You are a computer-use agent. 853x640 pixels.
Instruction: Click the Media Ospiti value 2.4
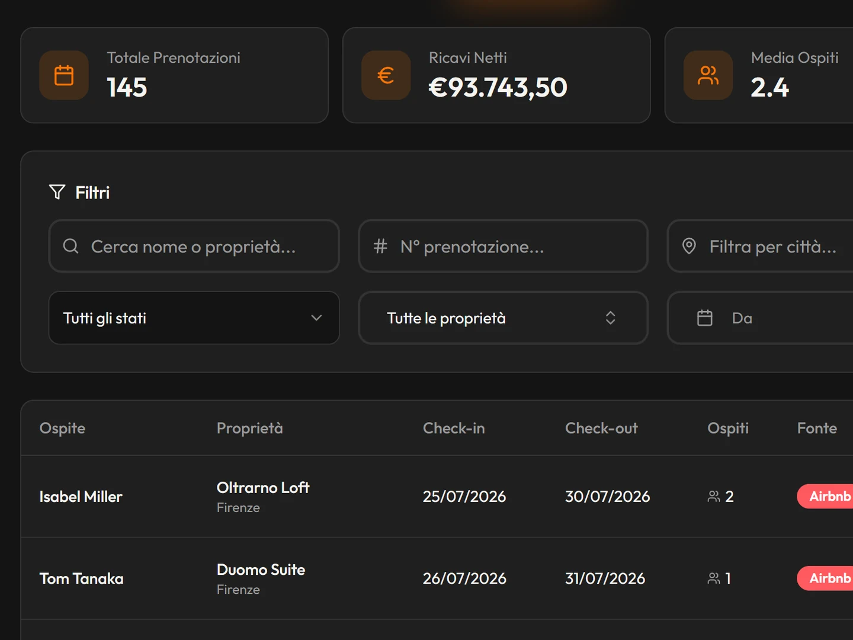point(770,87)
